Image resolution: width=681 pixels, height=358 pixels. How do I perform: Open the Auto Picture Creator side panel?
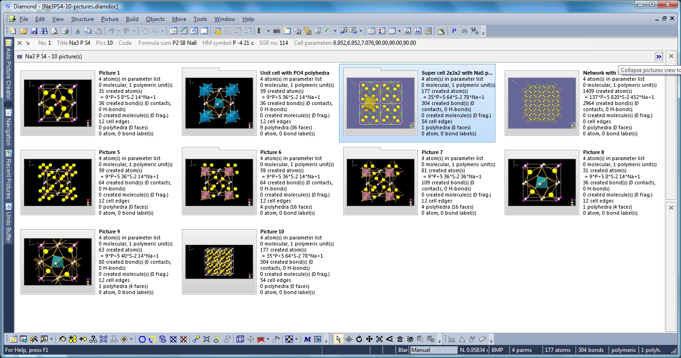[8, 70]
